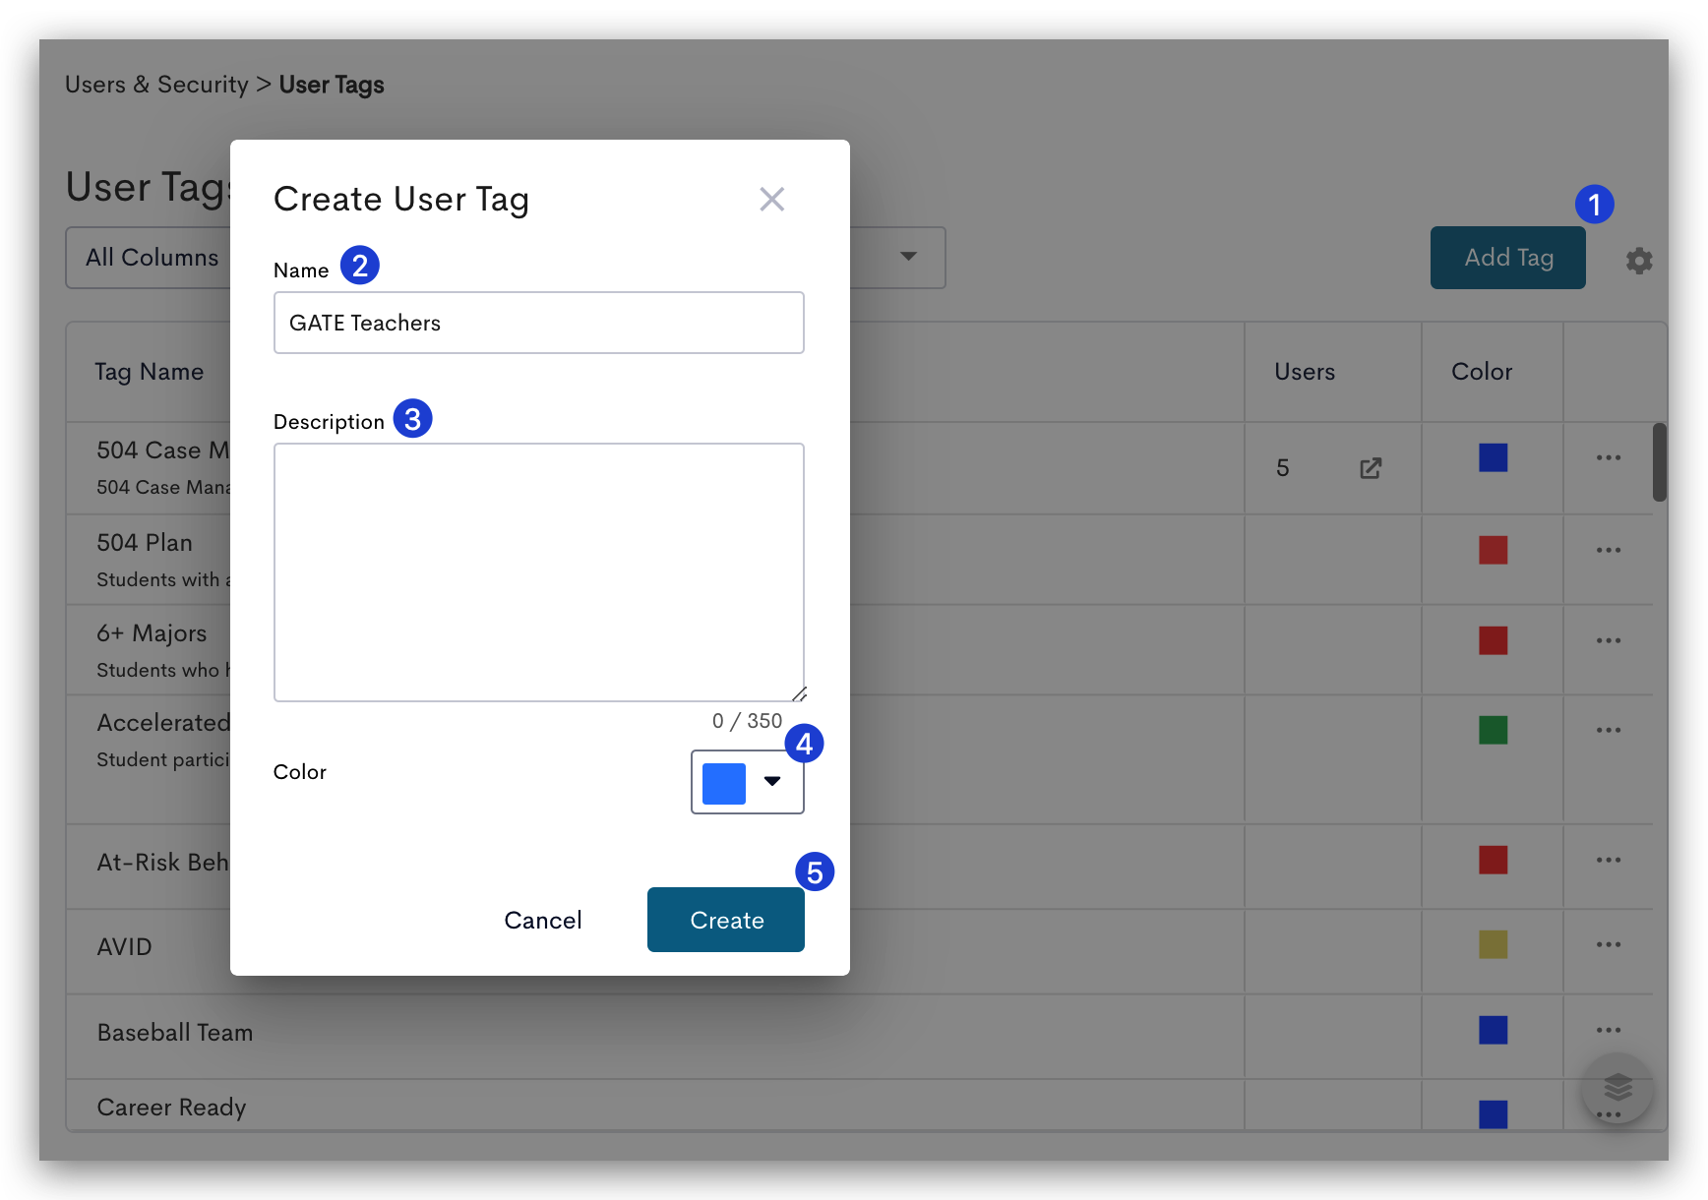1708x1200 pixels.
Task: Open more options for 6+ Majors row
Action: coord(1609,640)
